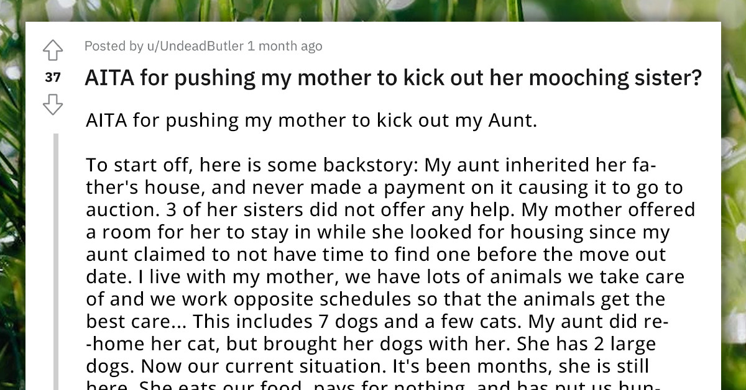This screenshot has height=390, width=746.
Task: Click the upvote arrow above the score
Action: tap(54, 50)
